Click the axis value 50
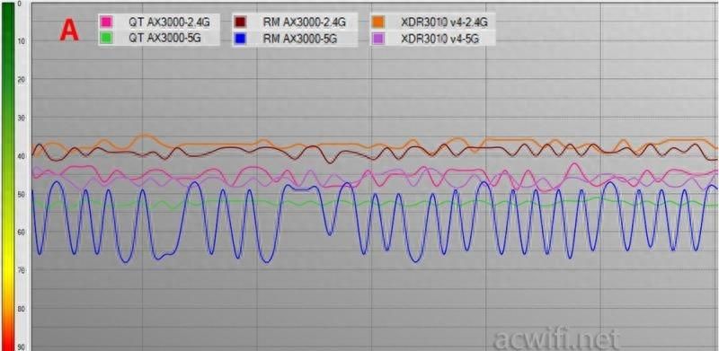 coord(20,194)
